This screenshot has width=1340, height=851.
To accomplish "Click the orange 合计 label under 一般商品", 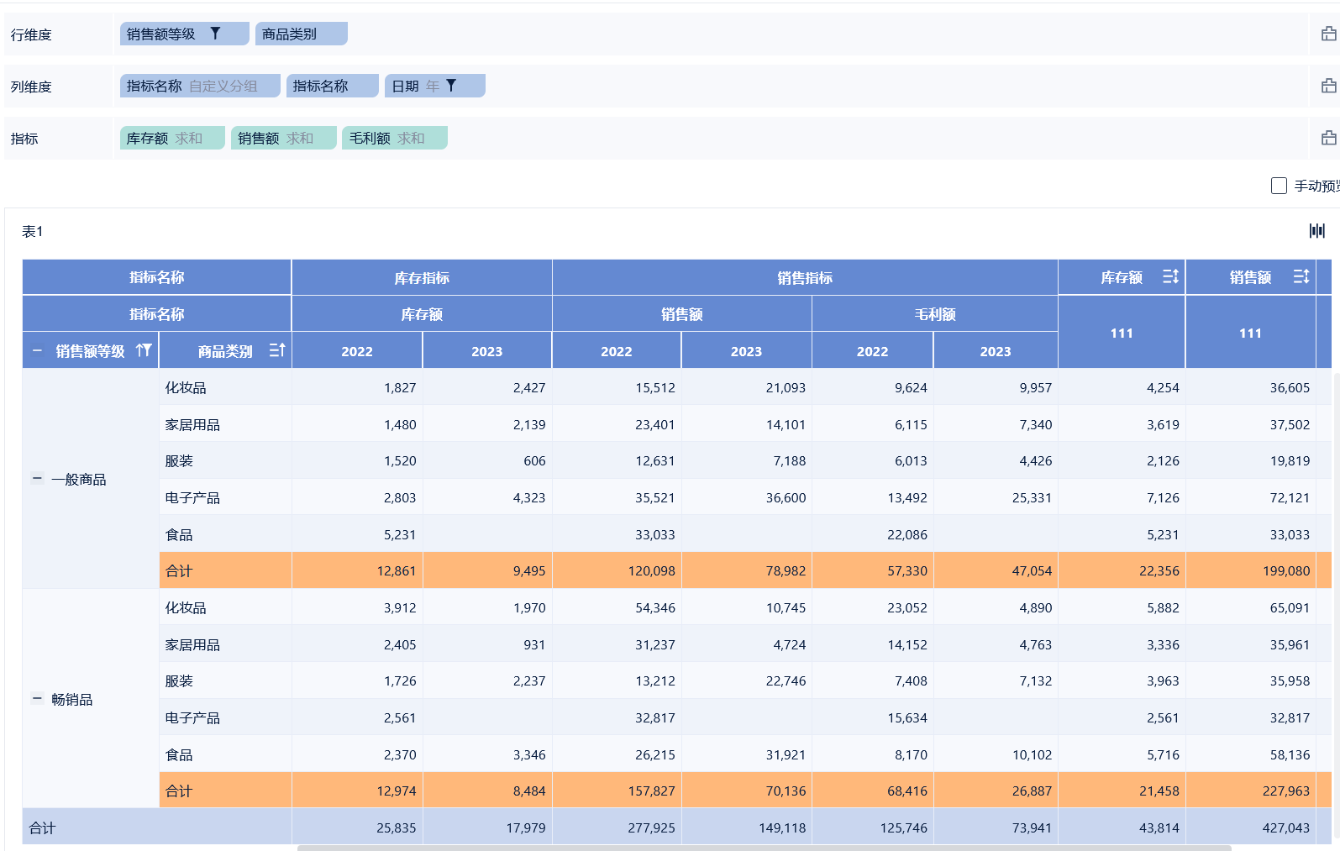I will 179,570.
